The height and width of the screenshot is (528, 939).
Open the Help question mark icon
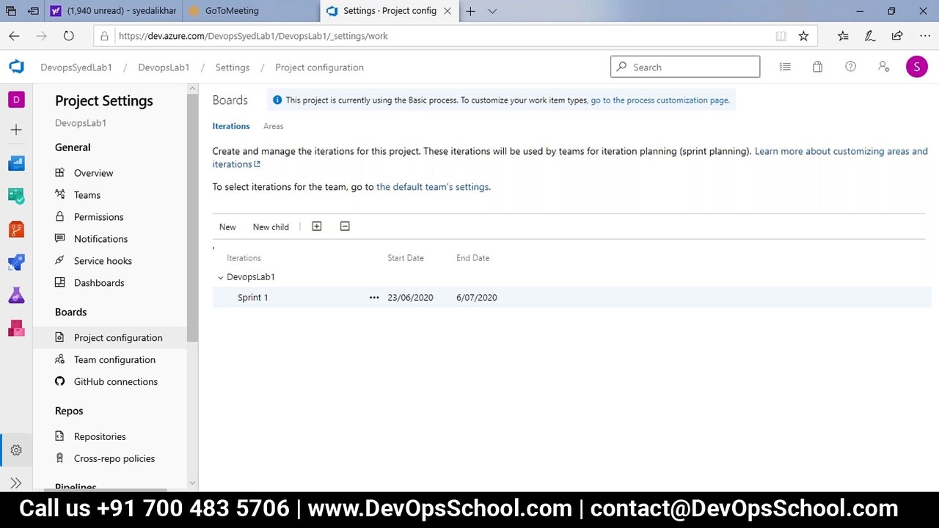850,67
